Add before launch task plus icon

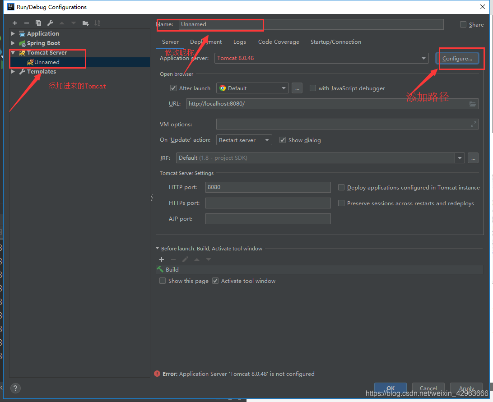tap(162, 259)
